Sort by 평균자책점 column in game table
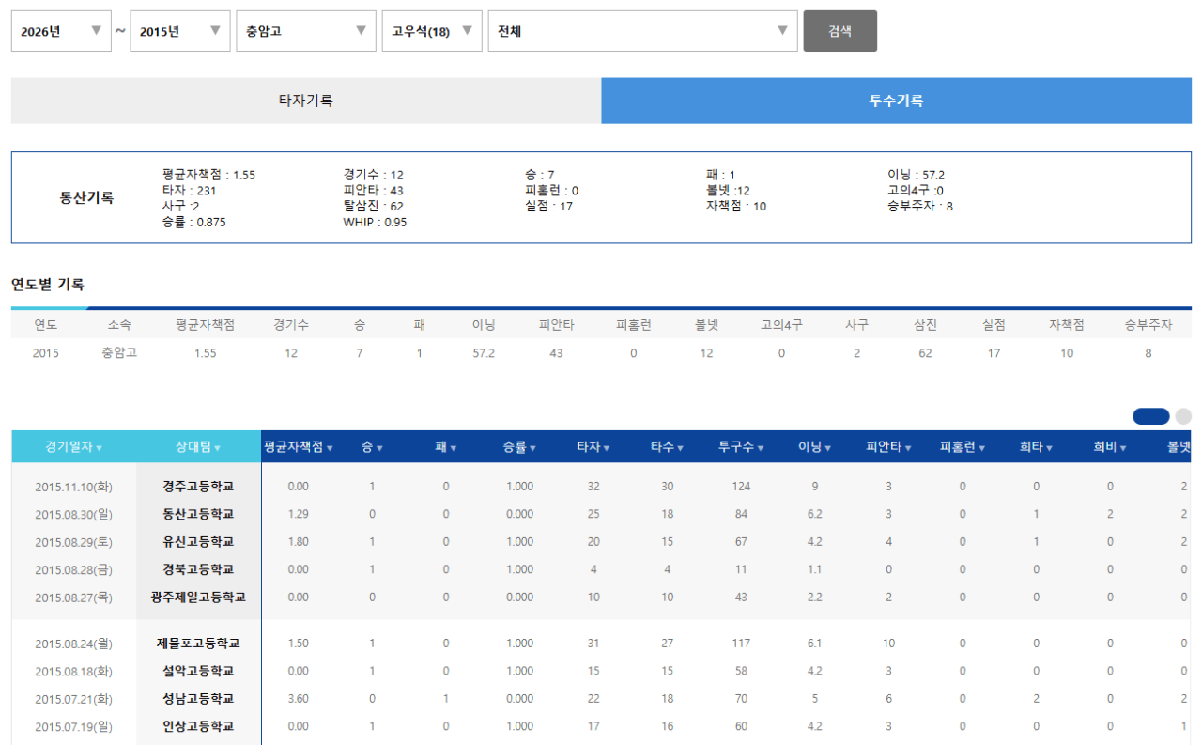 tap(299, 447)
